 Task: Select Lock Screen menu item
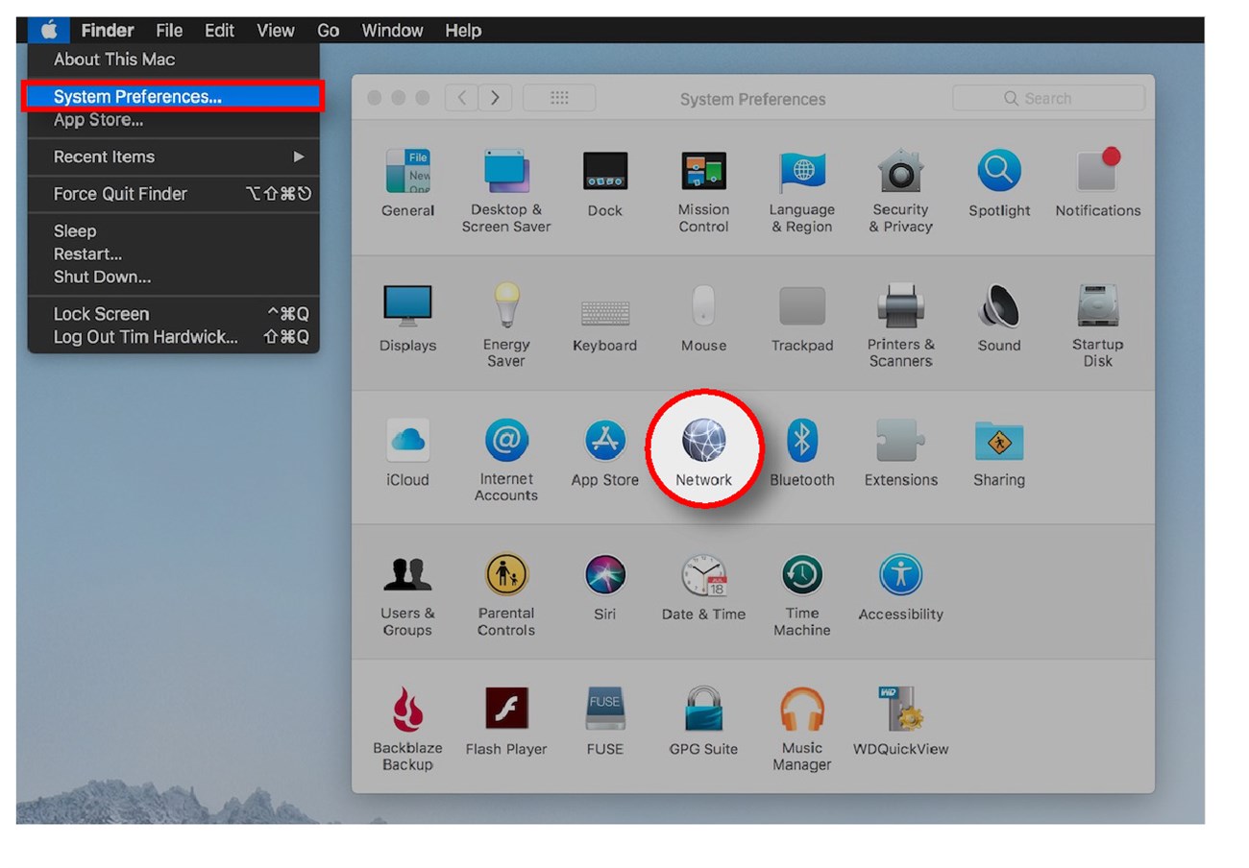click(x=173, y=314)
